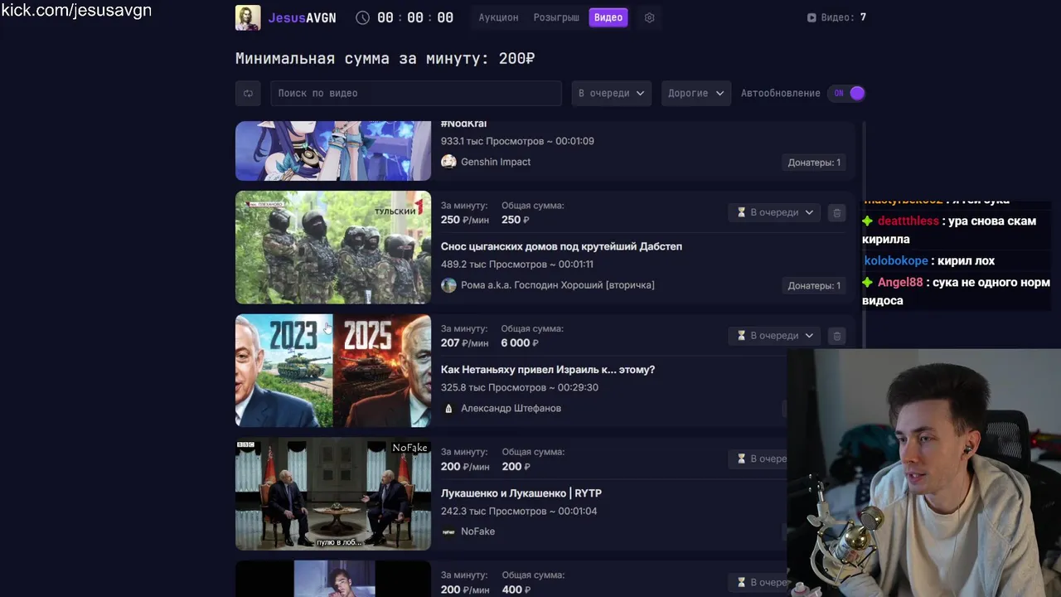This screenshot has height=597, width=1061.
Task: Click NoFake channel logo icon
Action: 448,531
